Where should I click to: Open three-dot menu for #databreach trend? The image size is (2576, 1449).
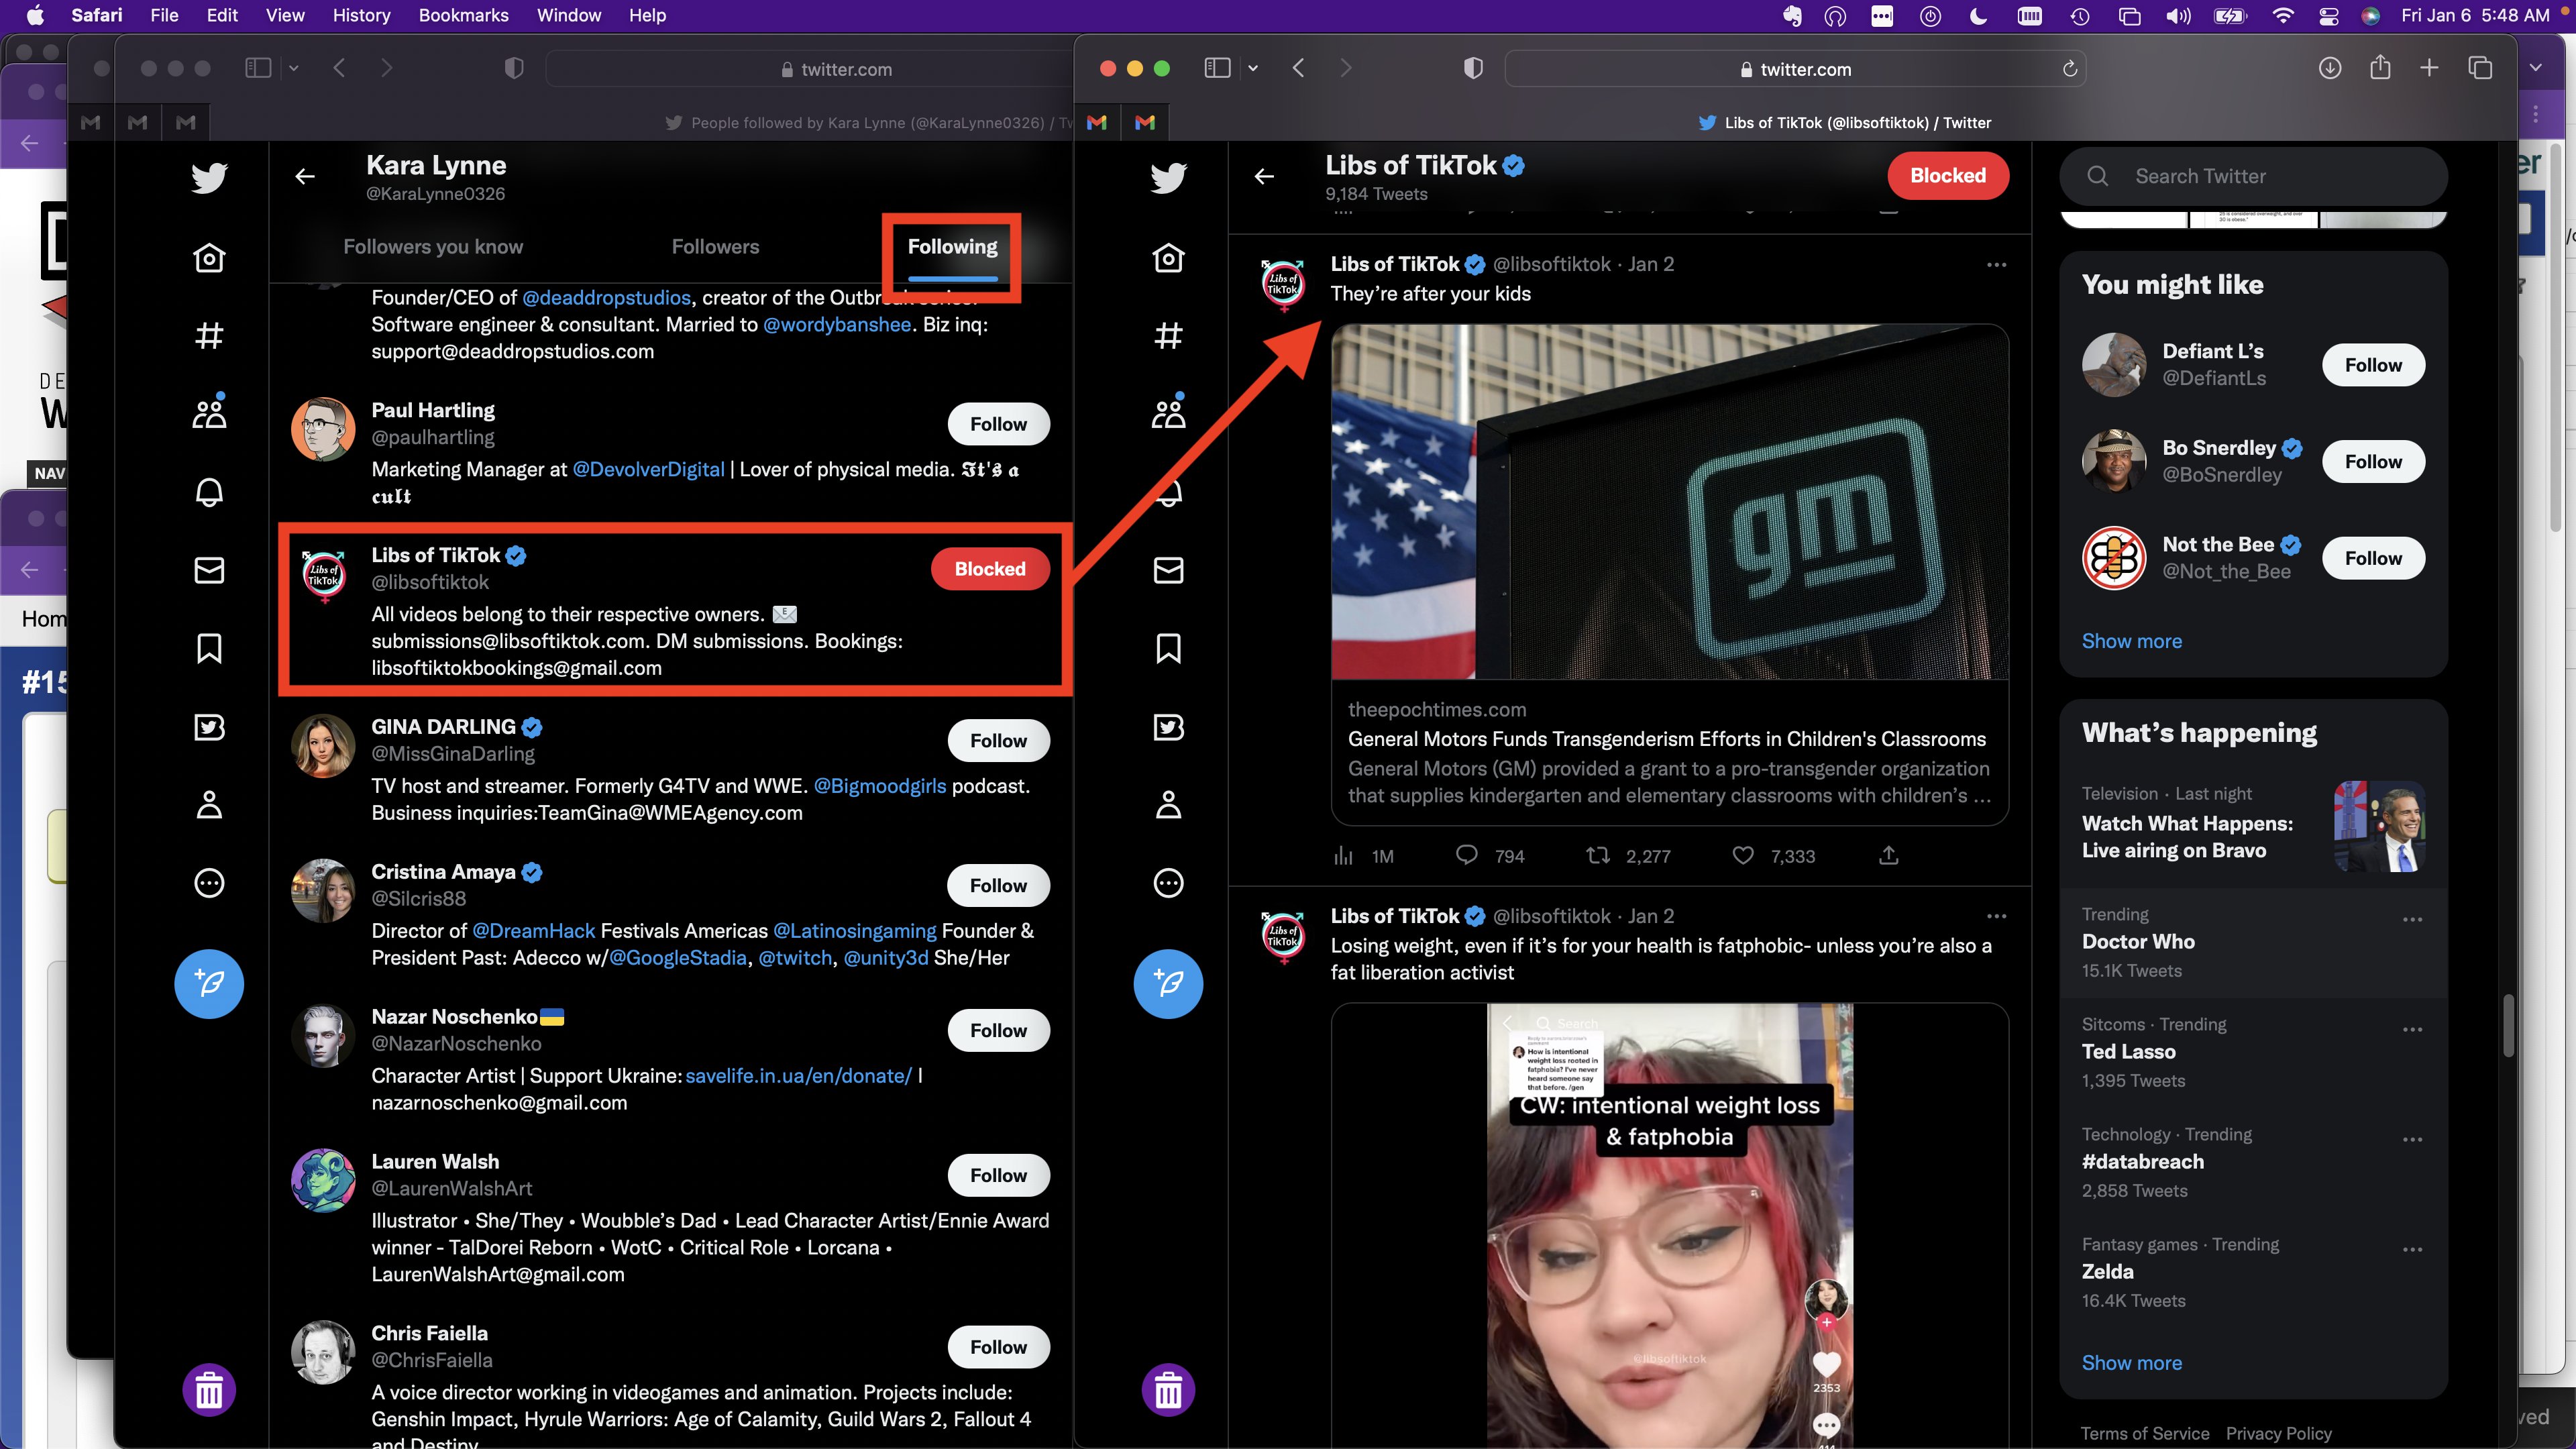point(2412,1139)
